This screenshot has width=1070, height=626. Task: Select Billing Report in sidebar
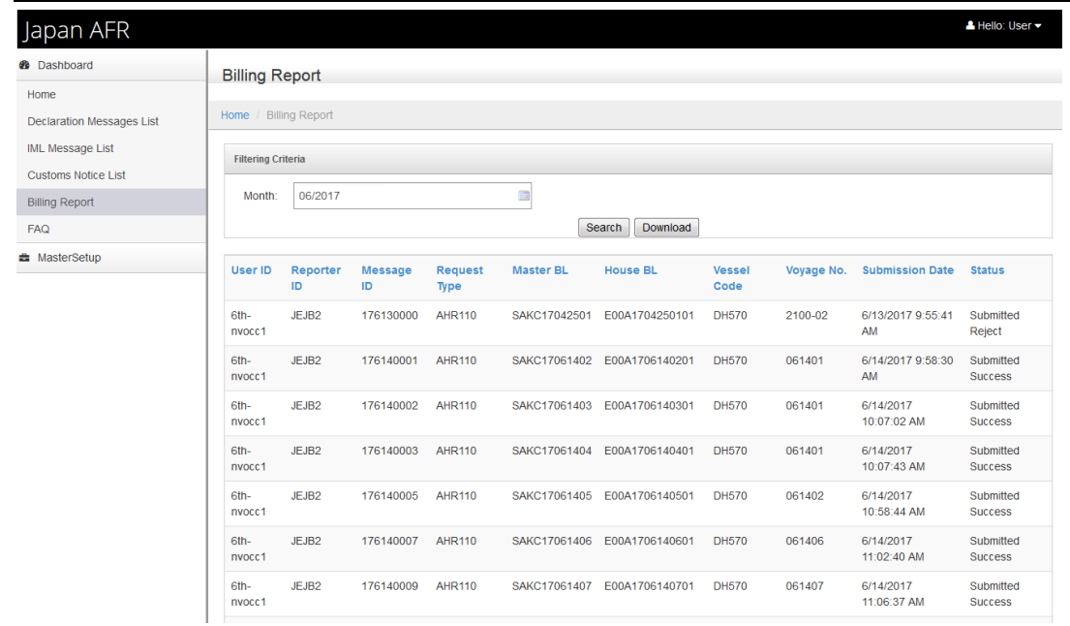point(61,203)
